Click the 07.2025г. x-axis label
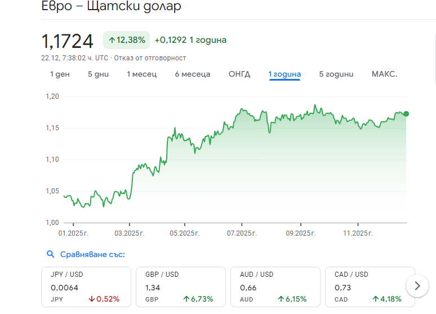 [242, 233]
